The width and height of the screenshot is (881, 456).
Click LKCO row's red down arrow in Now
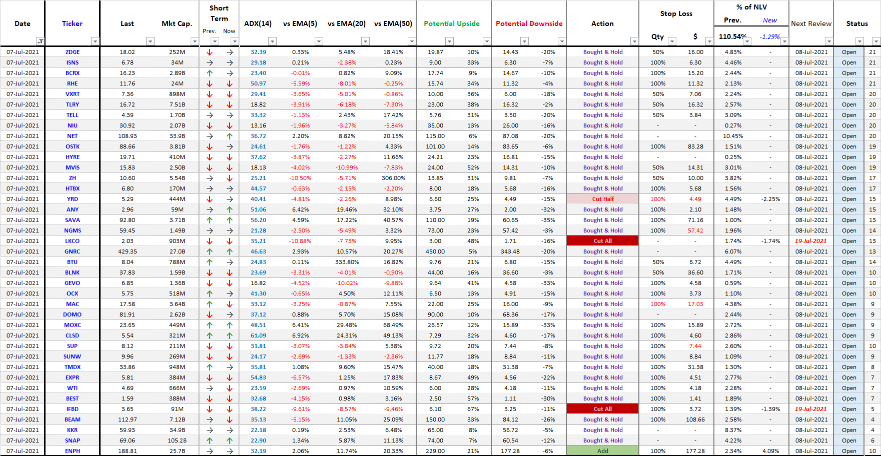[230, 241]
